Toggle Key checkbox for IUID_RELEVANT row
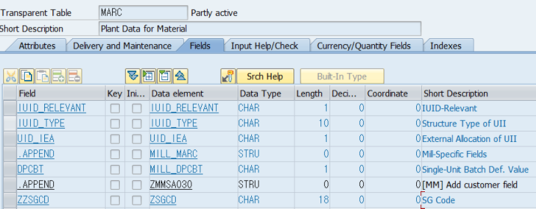536x209 pixels. pyautogui.click(x=115, y=109)
